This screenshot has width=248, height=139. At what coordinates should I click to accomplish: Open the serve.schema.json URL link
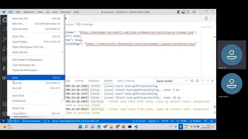pos(137,32)
